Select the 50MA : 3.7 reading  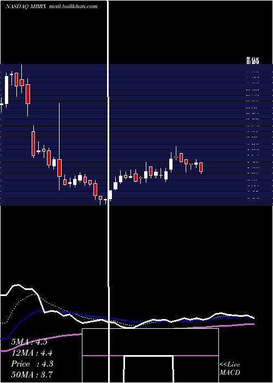(x=32, y=374)
